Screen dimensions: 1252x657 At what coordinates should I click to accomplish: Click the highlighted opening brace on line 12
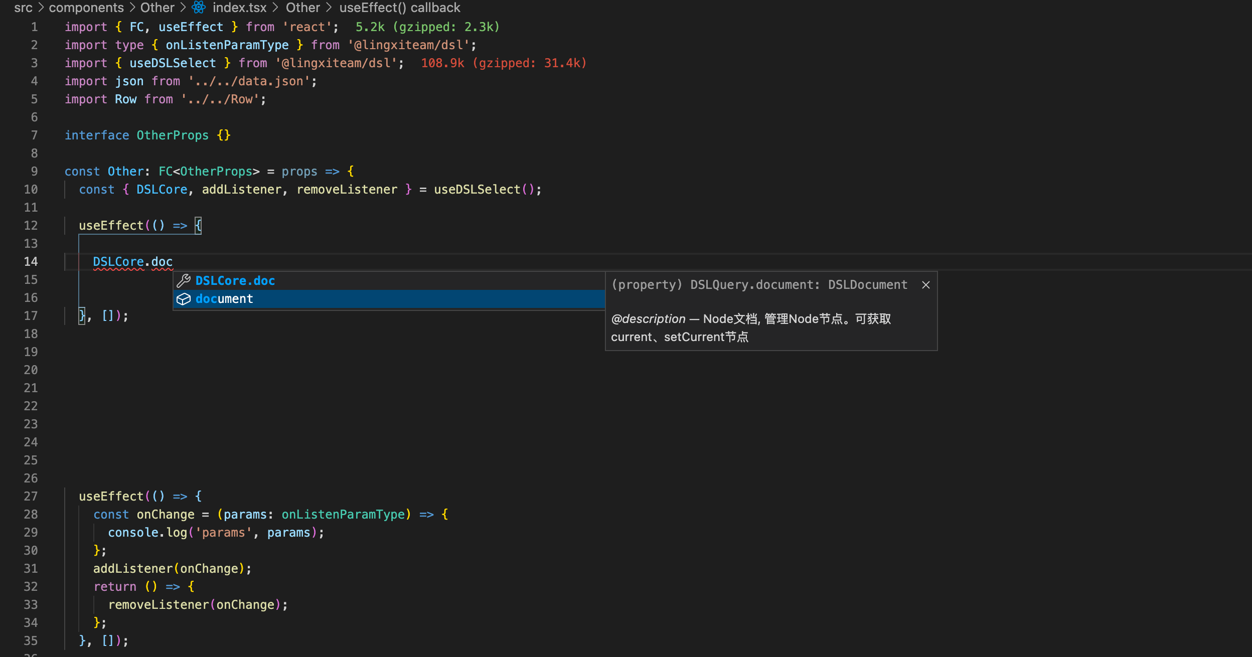[x=198, y=226]
